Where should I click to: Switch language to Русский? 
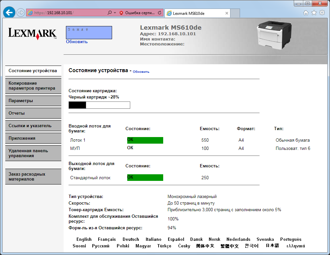pyautogui.click(x=101, y=246)
